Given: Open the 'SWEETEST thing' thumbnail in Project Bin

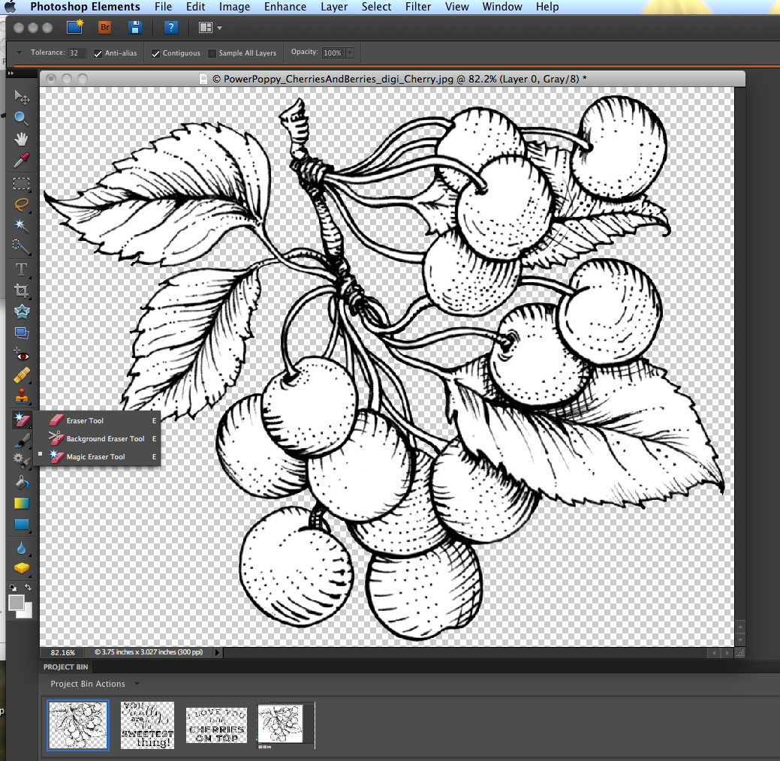Looking at the screenshot, I should coord(148,725).
